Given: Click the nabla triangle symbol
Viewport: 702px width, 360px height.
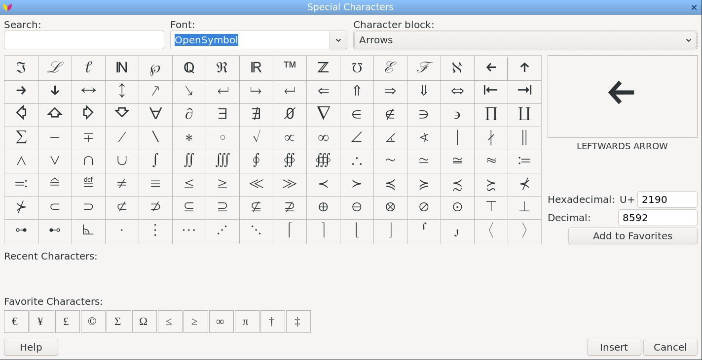Looking at the screenshot, I should 323,114.
